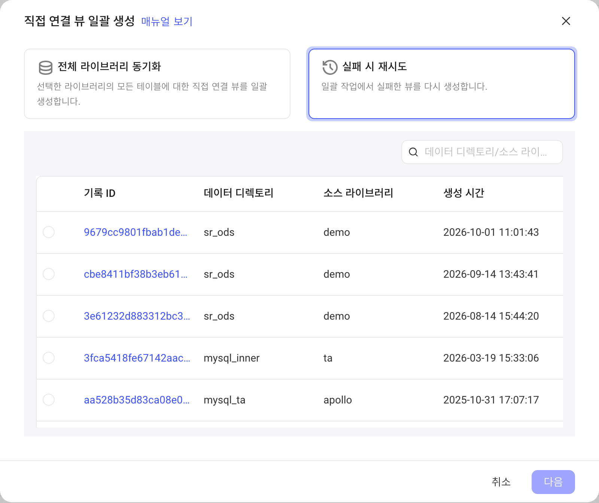Select radio button for record 3fca5418fe67142aac

pos(49,358)
